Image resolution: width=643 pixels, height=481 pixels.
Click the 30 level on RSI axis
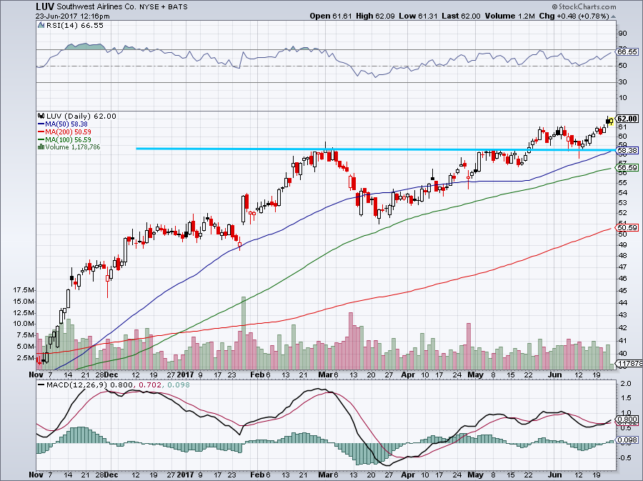coord(622,82)
